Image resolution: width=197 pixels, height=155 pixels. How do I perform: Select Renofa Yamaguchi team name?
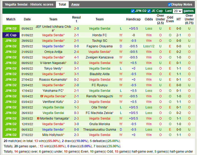click(x=99, y=96)
